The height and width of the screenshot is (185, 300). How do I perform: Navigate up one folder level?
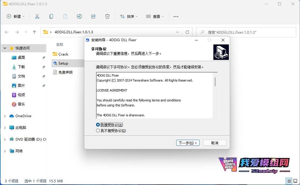click(35, 32)
